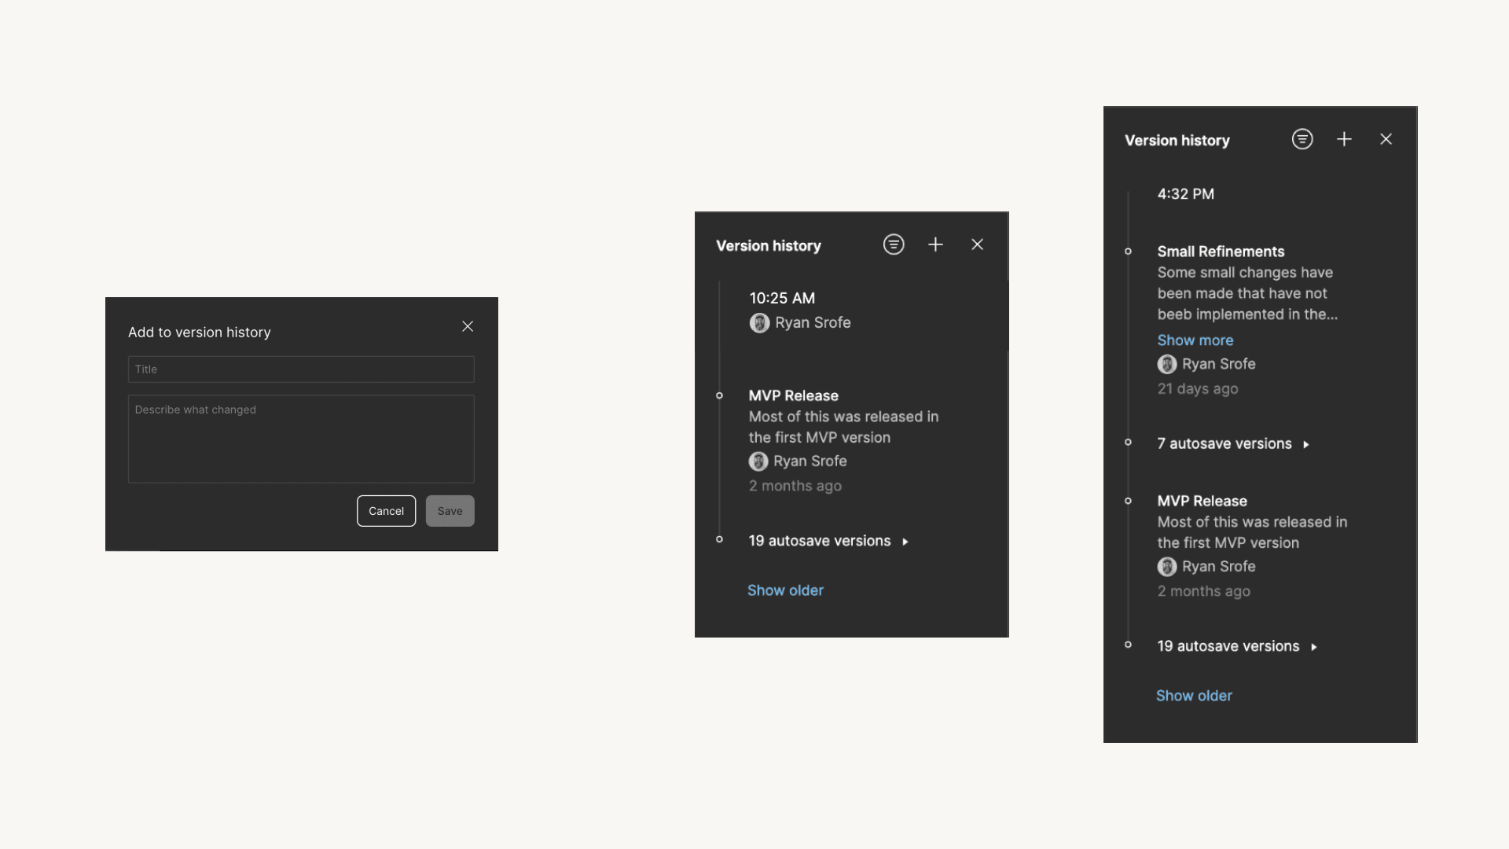Viewport: 1509px width, 849px height.
Task: Click Ryan Srofe avatar in center panel
Action: pyautogui.click(x=758, y=322)
